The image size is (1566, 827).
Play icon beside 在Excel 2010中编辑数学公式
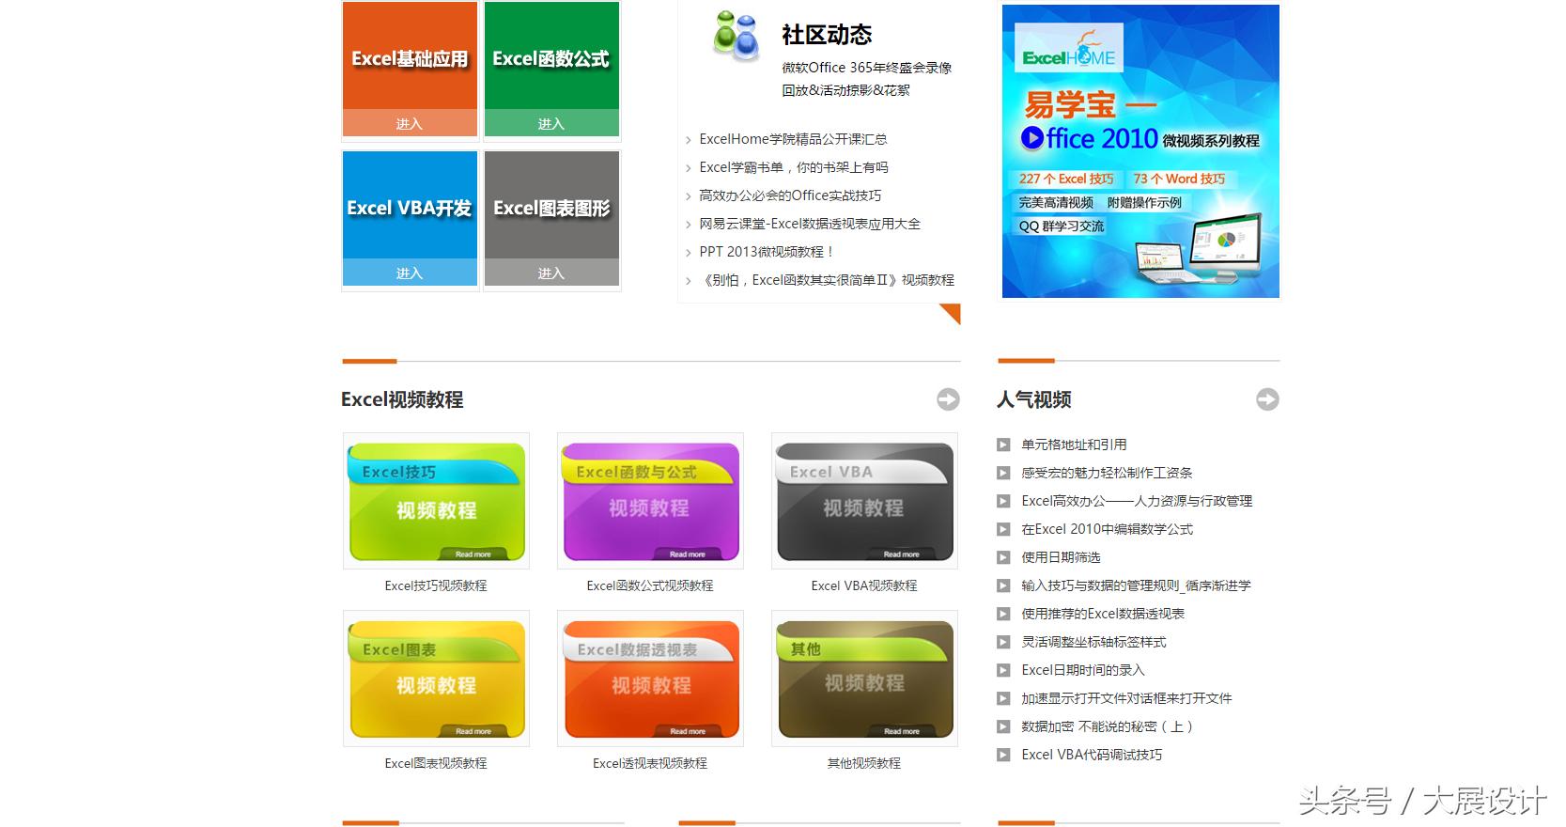[1003, 529]
